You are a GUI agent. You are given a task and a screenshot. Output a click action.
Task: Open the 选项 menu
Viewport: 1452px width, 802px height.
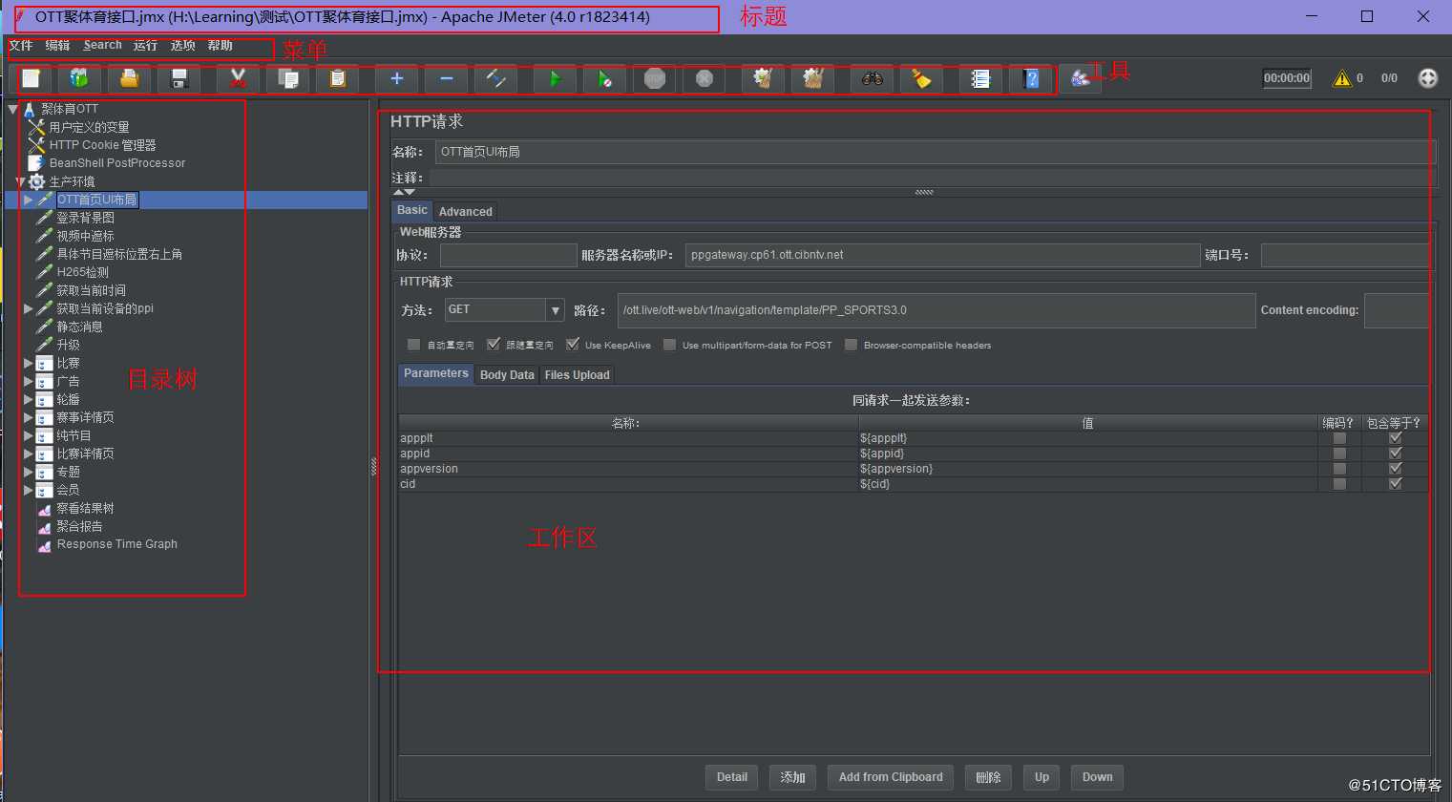point(182,46)
